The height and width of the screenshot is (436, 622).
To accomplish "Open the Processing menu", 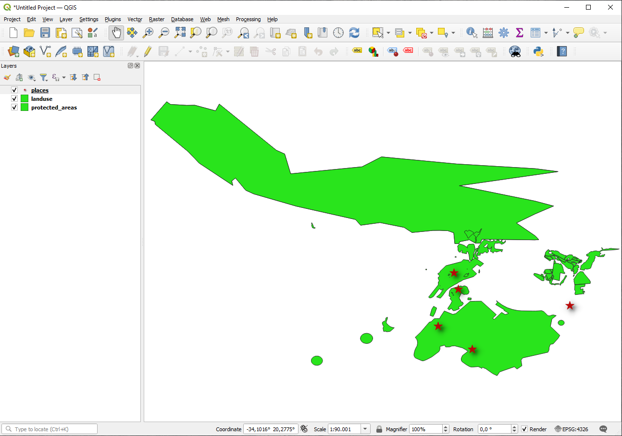I will pos(248,19).
